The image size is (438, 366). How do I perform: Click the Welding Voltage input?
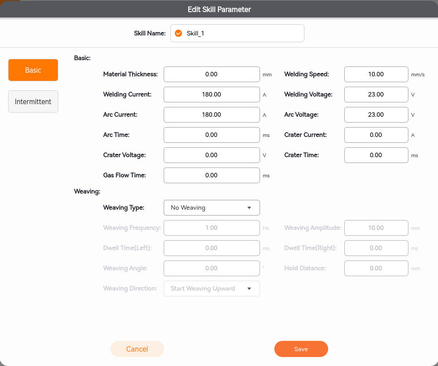coord(376,94)
